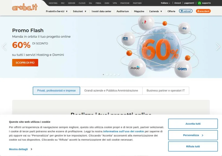Click the .eu domain sphere
Screen dimensions: 222x156
tap(184, 28)
